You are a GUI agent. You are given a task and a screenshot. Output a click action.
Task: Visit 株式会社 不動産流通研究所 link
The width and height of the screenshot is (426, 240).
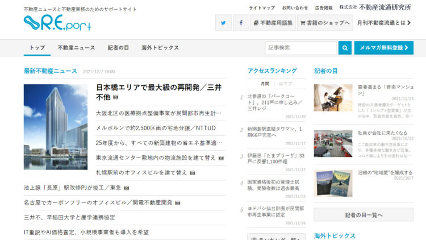click(375, 7)
